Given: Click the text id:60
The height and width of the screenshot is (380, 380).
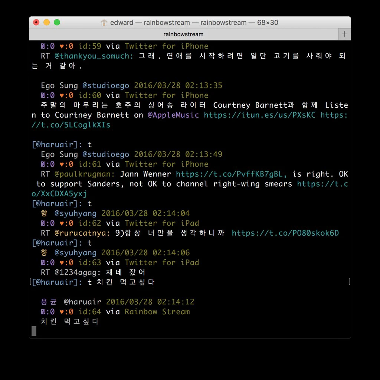Looking at the screenshot, I should click(89, 95).
